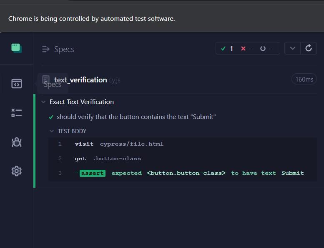
Task: Click the "should verify that the button" test title
Action: click(x=136, y=117)
